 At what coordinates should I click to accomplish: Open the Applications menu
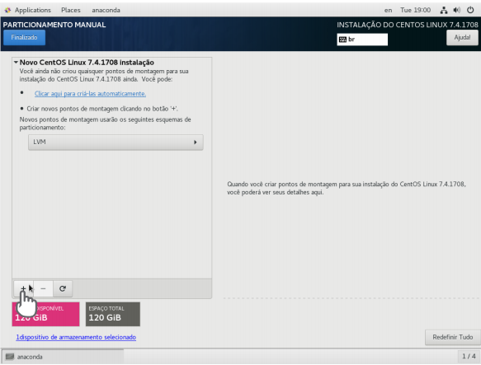[x=33, y=10]
